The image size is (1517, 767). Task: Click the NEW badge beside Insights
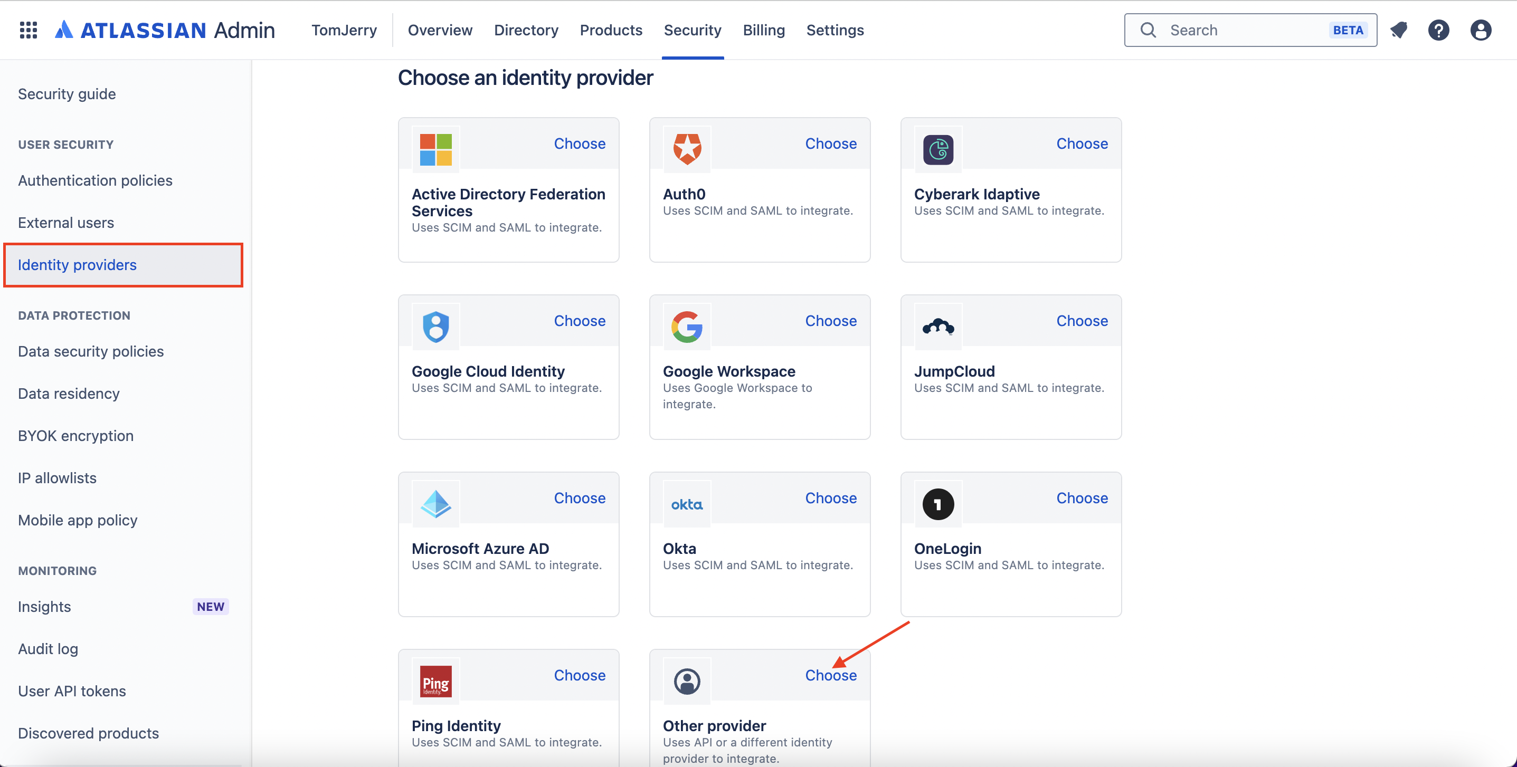click(x=210, y=607)
